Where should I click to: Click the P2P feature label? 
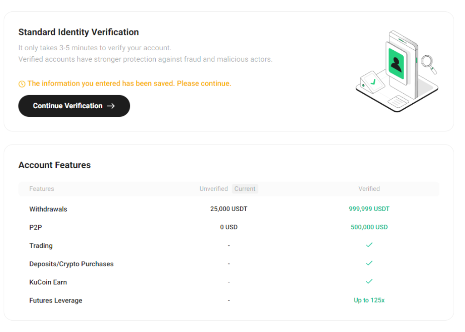[36, 227]
